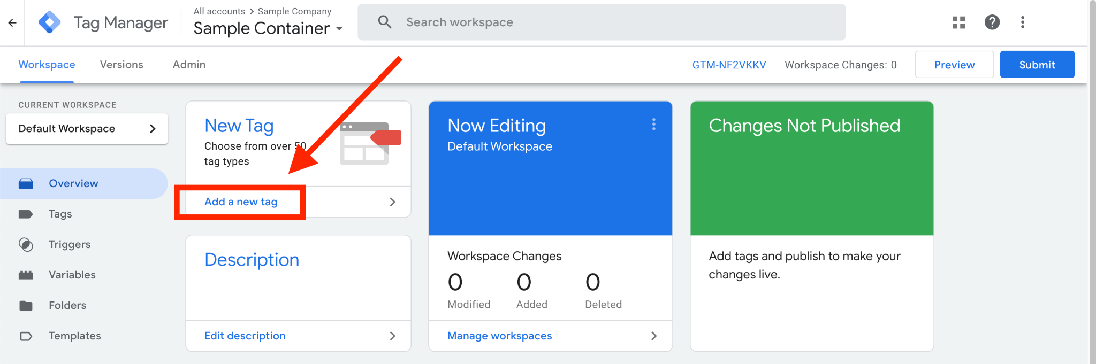Click the Manage workspaces link
1096x364 pixels.
(x=500, y=336)
